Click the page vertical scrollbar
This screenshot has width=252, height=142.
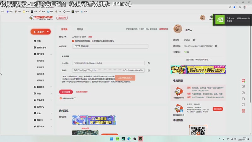[x=250, y=64]
